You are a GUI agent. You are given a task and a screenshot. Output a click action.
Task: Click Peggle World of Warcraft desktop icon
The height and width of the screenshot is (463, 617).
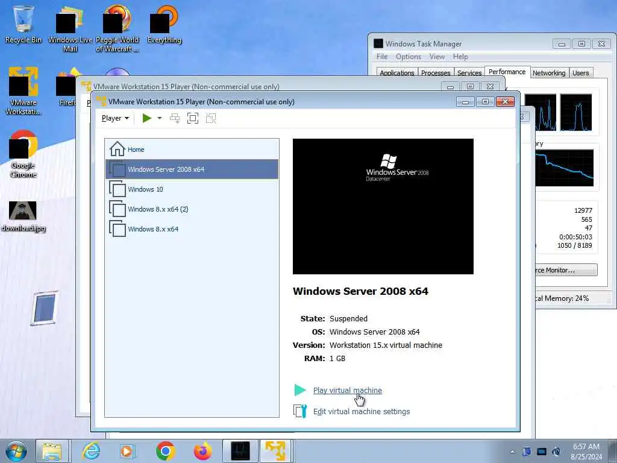[x=117, y=29]
